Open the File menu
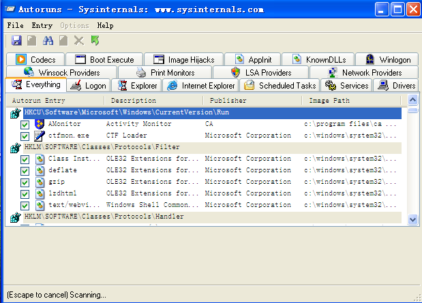This screenshot has width=422, height=303. (16, 26)
